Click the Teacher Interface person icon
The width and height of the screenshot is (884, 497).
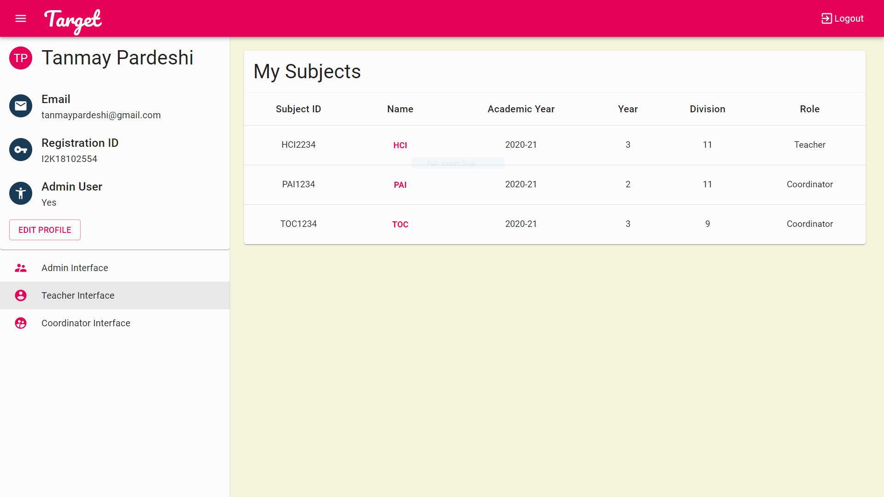point(21,295)
